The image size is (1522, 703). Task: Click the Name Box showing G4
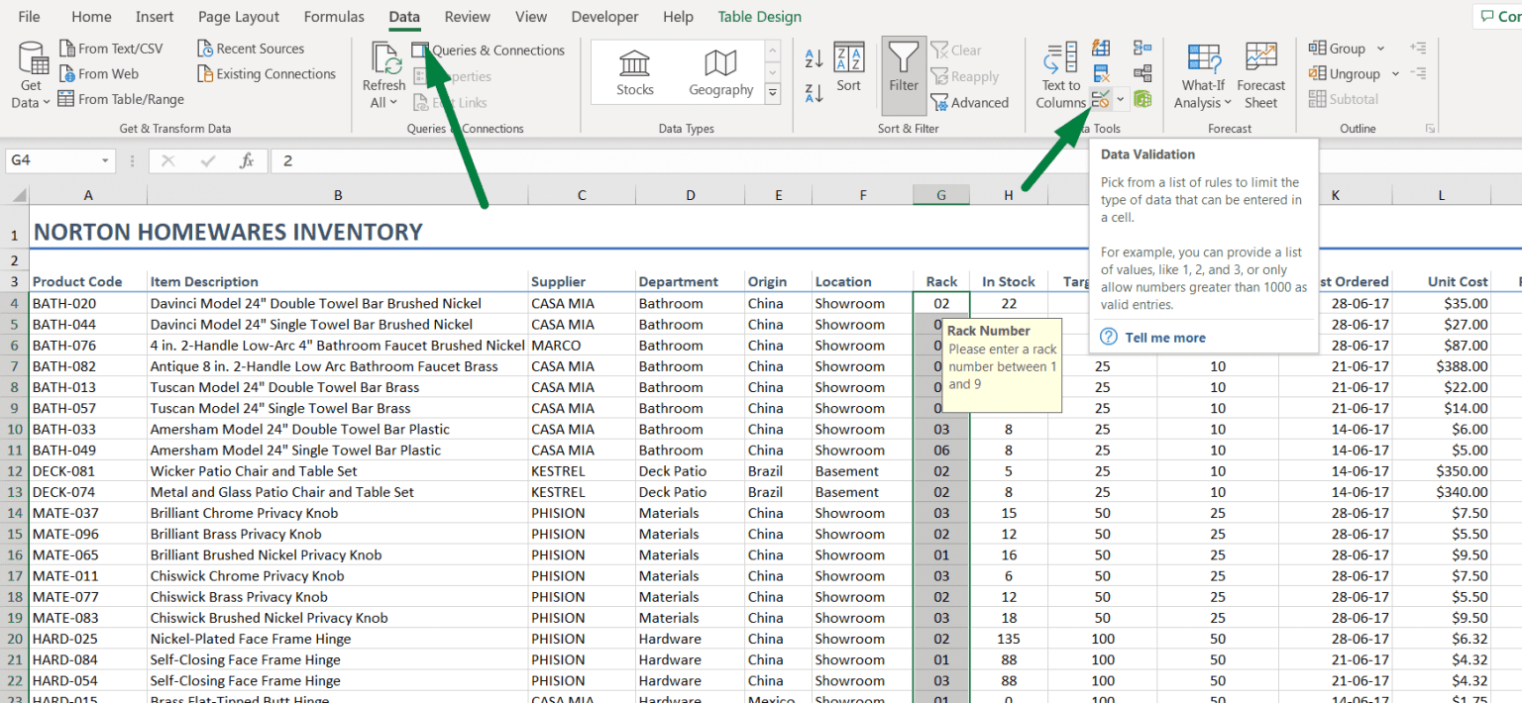tap(52, 160)
